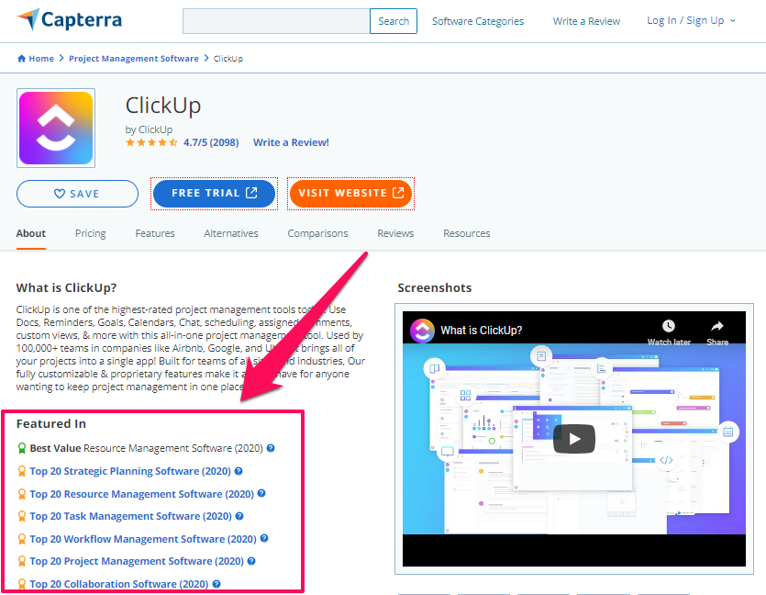
Task: Play the What is ClickUp video
Action: (574, 438)
